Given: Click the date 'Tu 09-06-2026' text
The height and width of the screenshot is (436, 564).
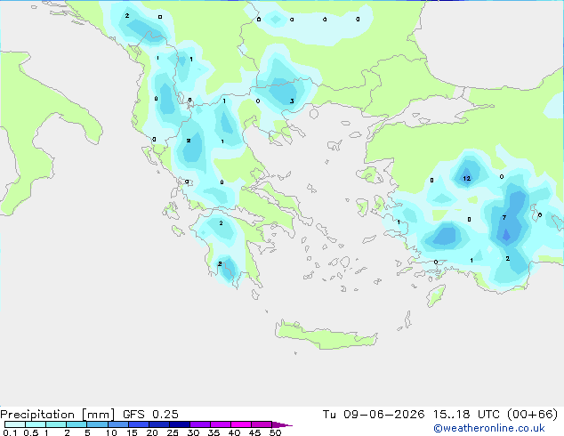Looking at the screenshot, I should (x=374, y=415).
